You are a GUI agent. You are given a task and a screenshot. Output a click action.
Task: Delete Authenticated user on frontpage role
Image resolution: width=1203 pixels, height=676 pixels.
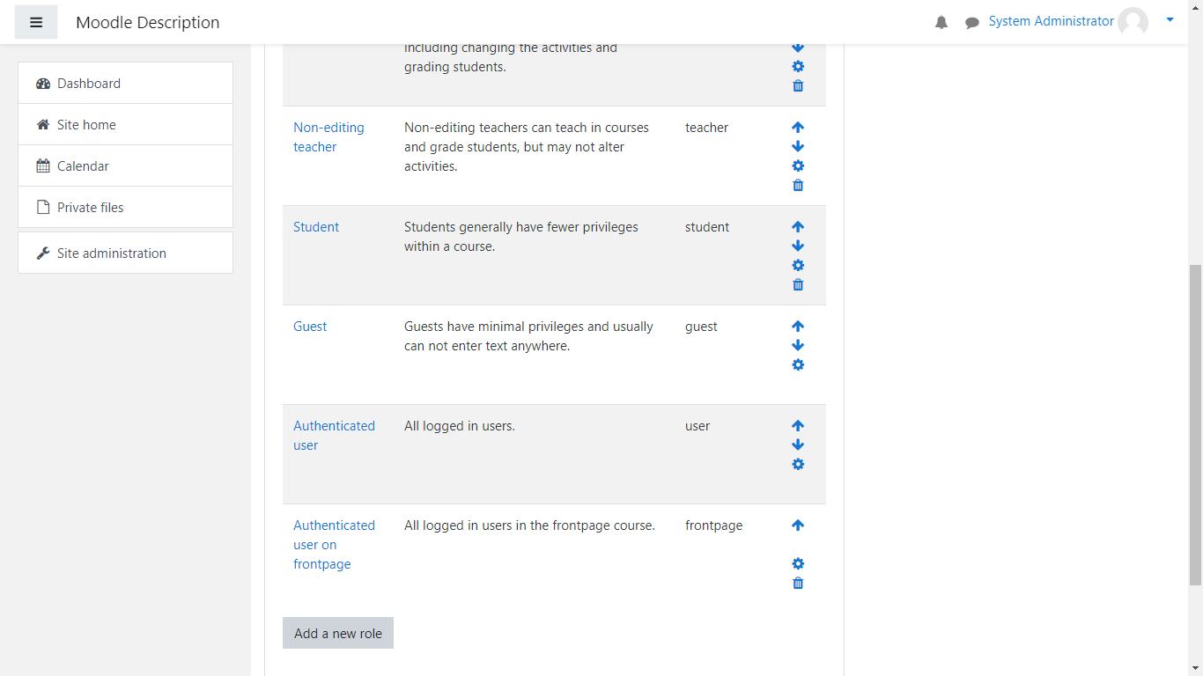tap(798, 584)
